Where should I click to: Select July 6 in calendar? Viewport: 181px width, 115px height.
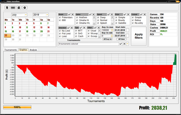(x=43, y=23)
